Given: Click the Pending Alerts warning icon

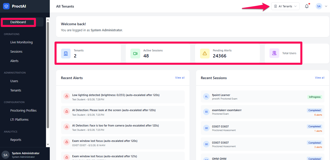Looking at the screenshot, I should click(x=205, y=53).
